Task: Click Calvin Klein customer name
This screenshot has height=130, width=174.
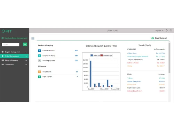Action: point(132,53)
